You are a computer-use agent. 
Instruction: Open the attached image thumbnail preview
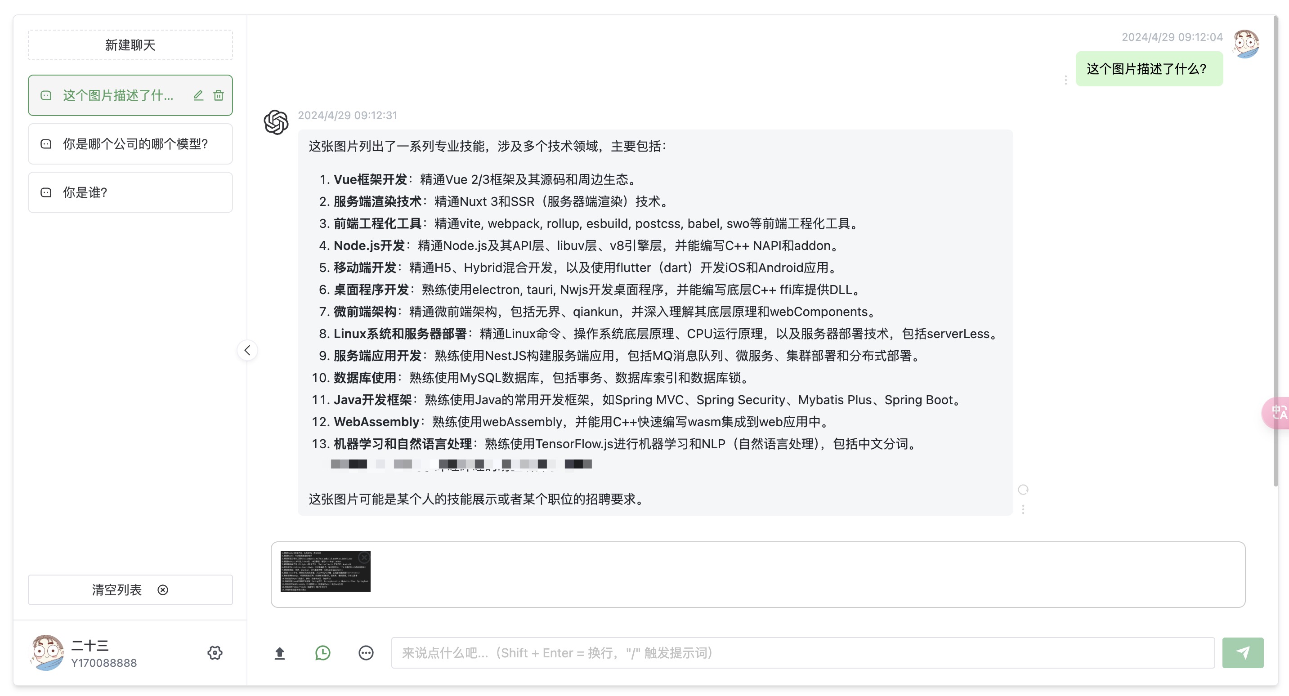(x=323, y=573)
